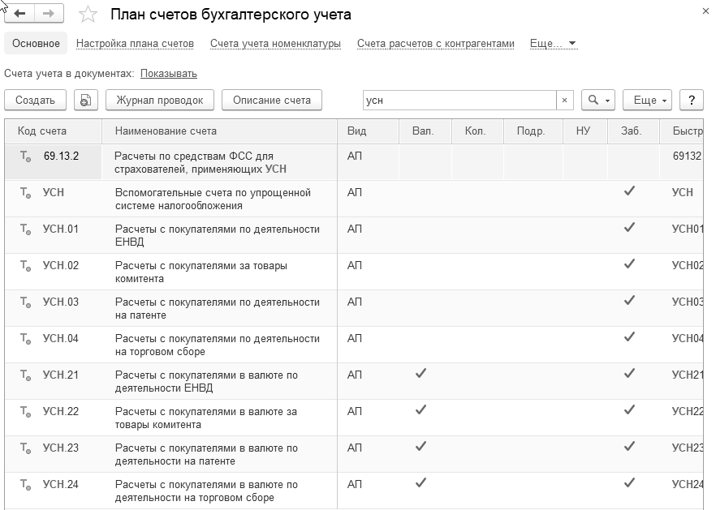Click the Показывать link
Image resolution: width=716 pixels, height=510 pixels.
coord(169,74)
